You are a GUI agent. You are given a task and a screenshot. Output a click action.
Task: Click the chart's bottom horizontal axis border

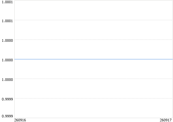pos(93,118)
